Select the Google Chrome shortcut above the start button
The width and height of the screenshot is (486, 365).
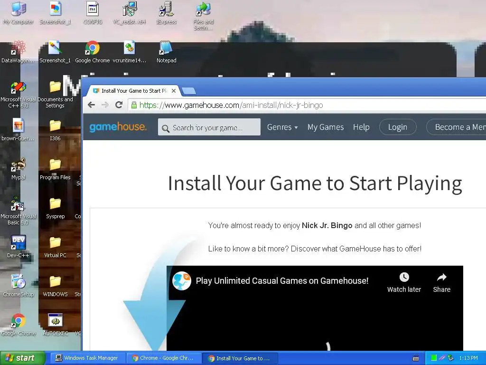18,325
